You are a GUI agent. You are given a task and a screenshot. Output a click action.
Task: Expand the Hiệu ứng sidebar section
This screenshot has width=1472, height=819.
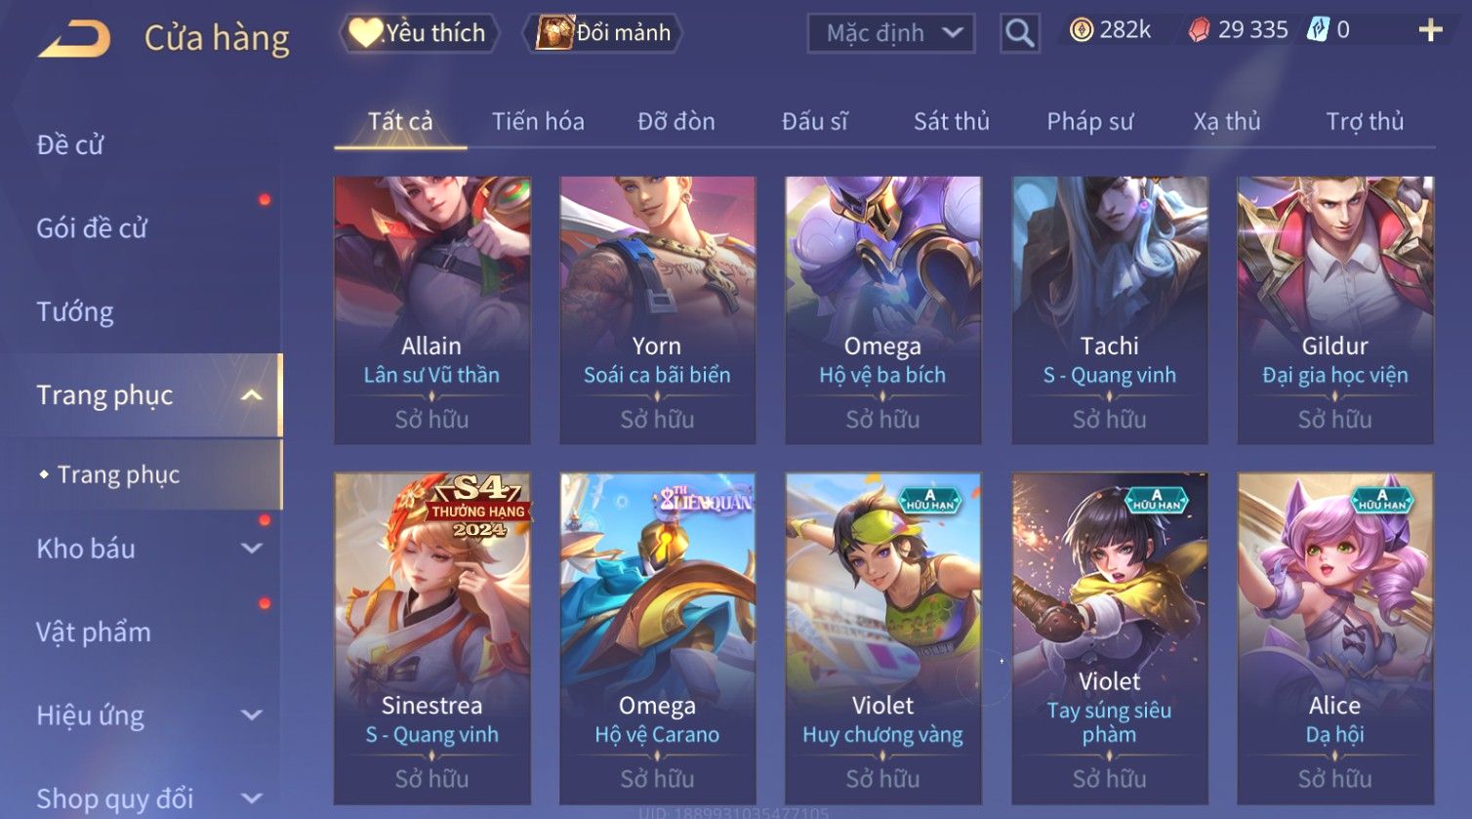coord(253,716)
